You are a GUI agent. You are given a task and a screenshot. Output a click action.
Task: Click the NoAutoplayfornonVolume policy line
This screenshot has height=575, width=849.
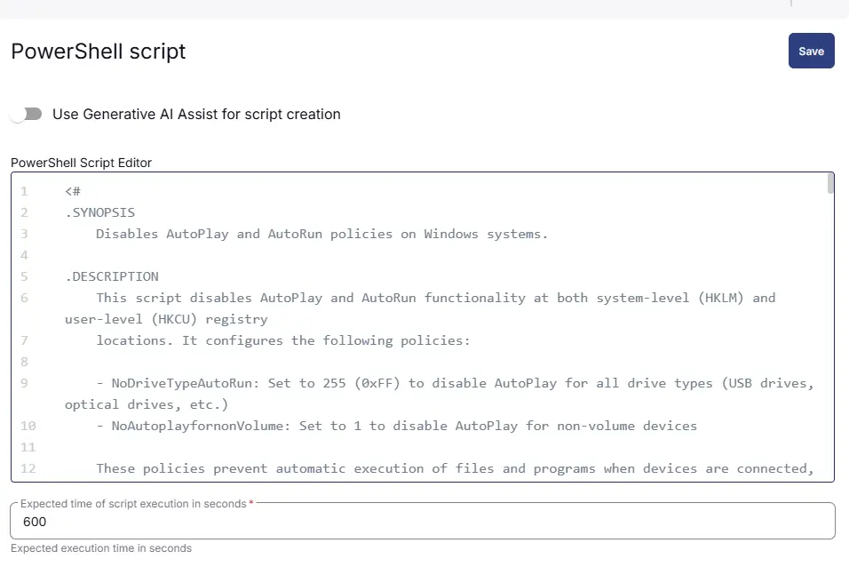click(x=396, y=426)
